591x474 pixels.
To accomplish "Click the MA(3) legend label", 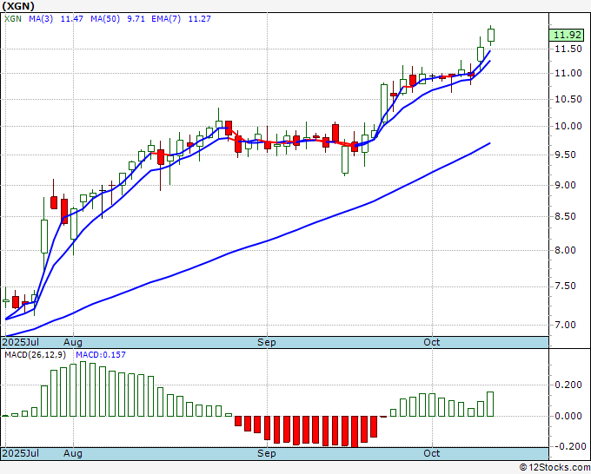I will [41, 18].
